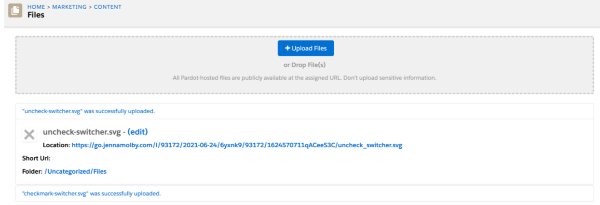Image resolution: width=600 pixels, height=205 pixels.
Task: Click the "or Drop File(s)" text
Action: coord(305,65)
